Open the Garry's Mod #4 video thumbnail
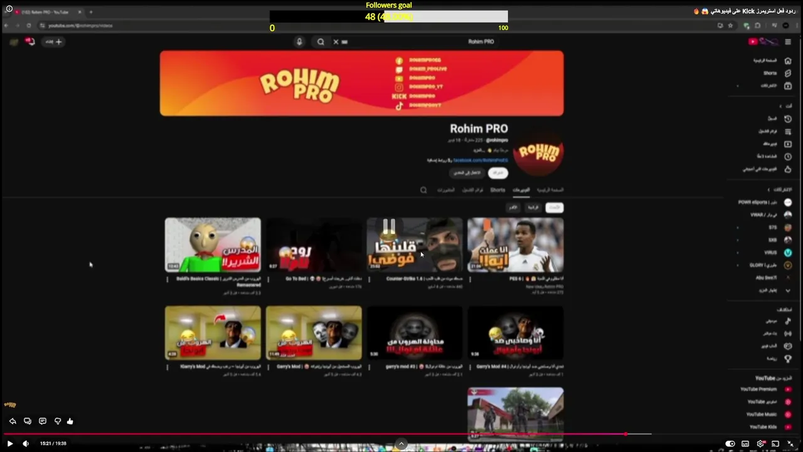Screen dimensions: 803x452 [x=516, y=333]
